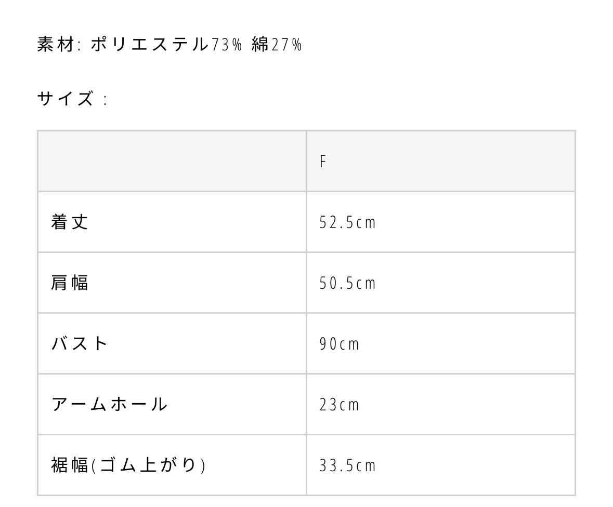
Task: Click the 73% polyester percentage
Action: (227, 45)
